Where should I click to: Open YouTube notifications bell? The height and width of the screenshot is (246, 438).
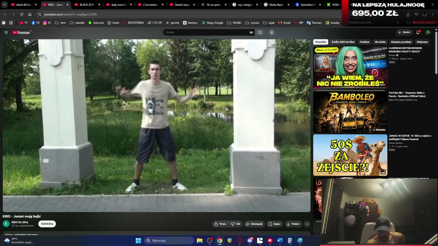point(418,32)
